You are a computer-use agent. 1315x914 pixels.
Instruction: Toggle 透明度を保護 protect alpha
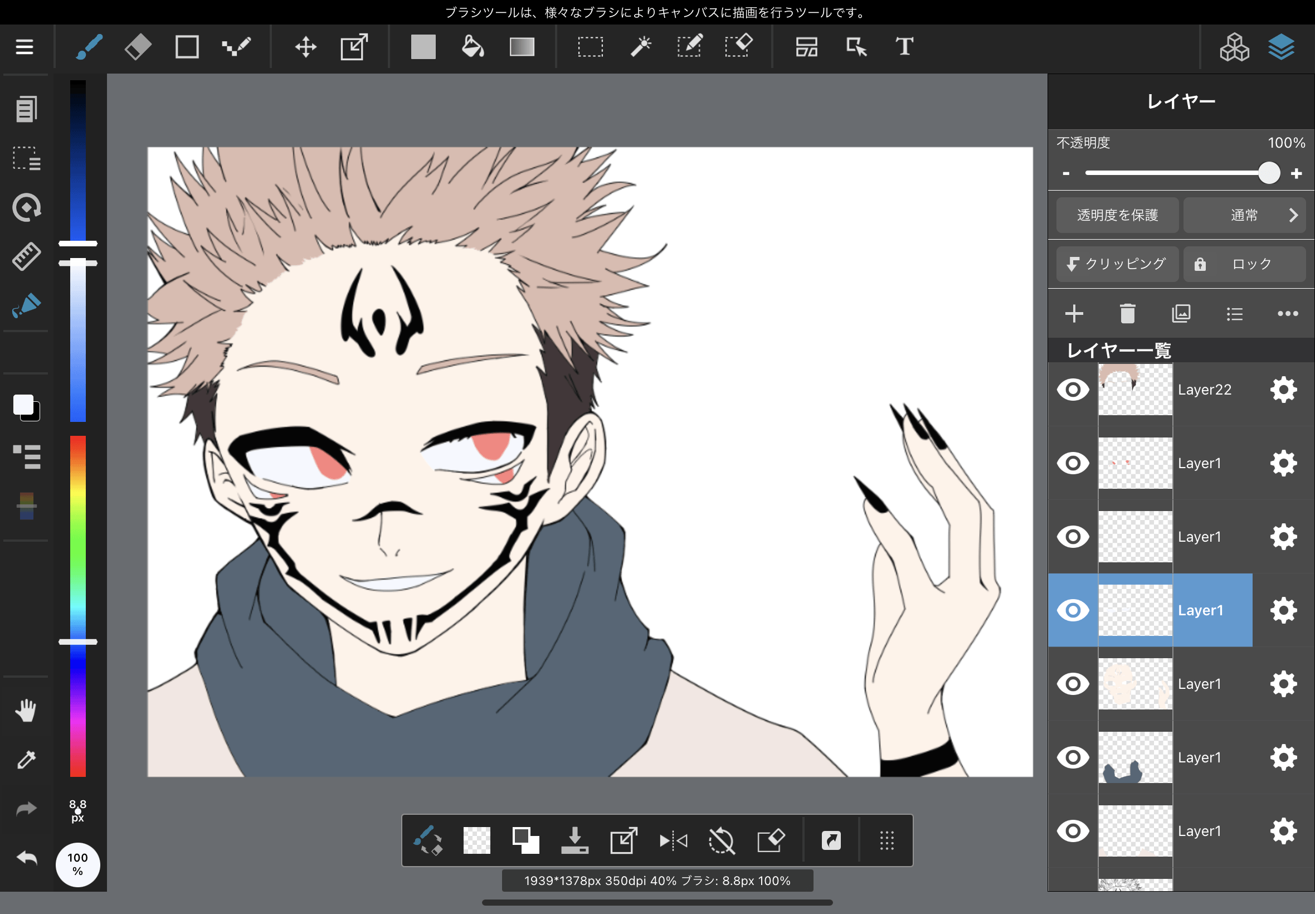pos(1117,215)
